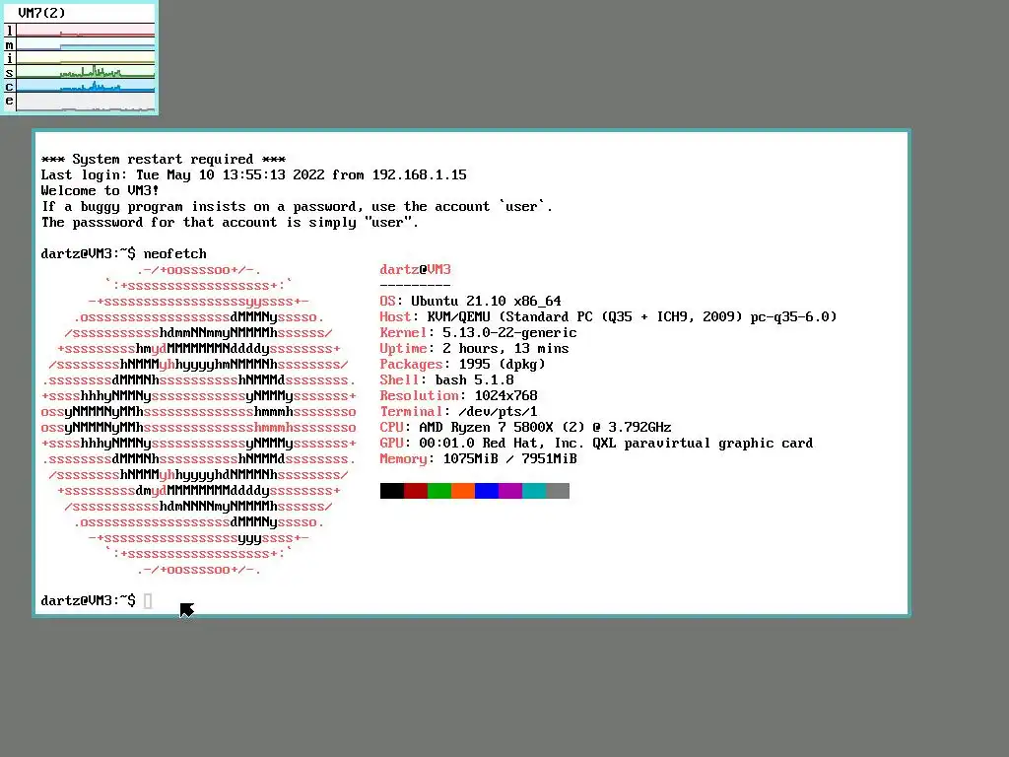Click the 'GPU: 00:01.0 Red Hat' line
Image resolution: width=1009 pixels, height=757 pixels.
click(596, 443)
